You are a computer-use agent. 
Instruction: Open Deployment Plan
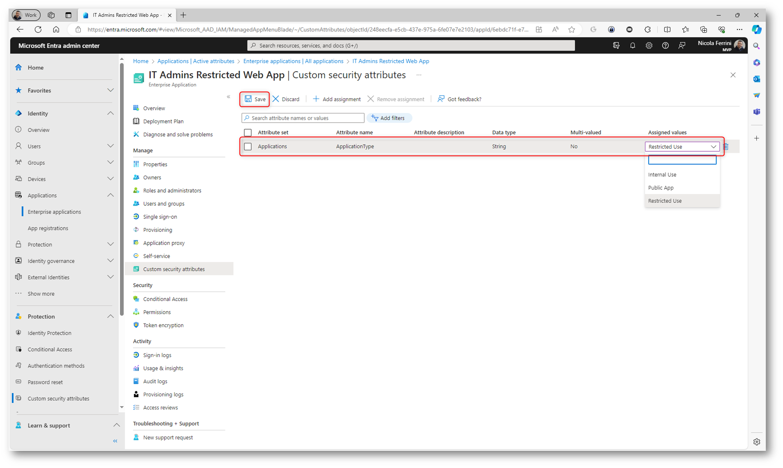(163, 121)
